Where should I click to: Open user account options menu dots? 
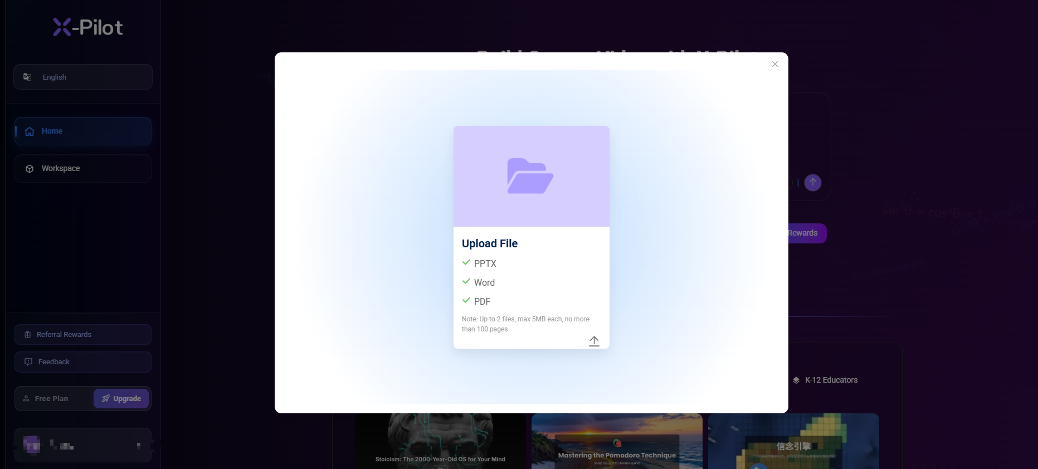coord(139,445)
